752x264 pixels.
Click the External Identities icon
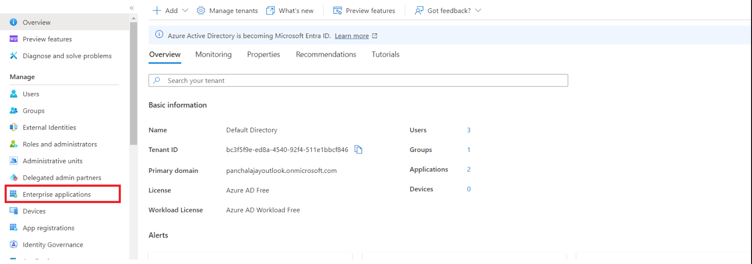click(x=14, y=127)
